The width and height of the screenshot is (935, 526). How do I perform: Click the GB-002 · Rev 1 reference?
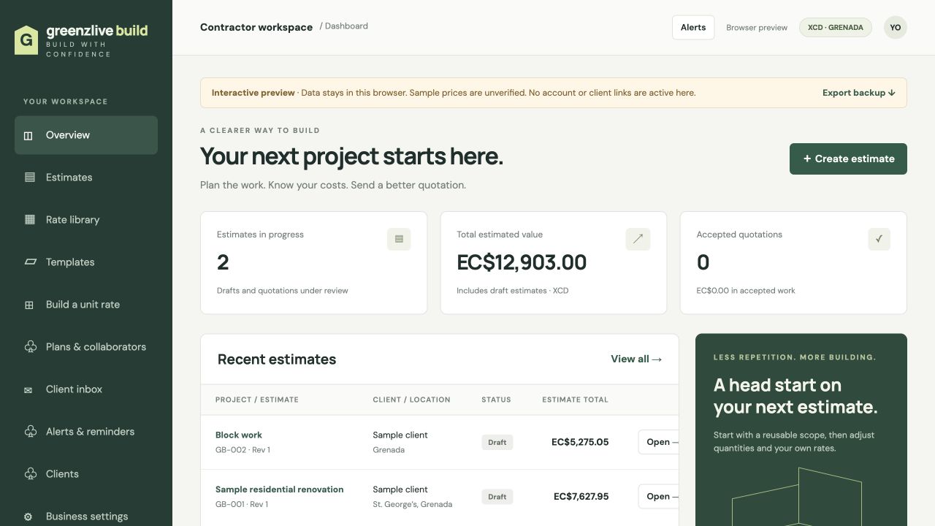243,450
